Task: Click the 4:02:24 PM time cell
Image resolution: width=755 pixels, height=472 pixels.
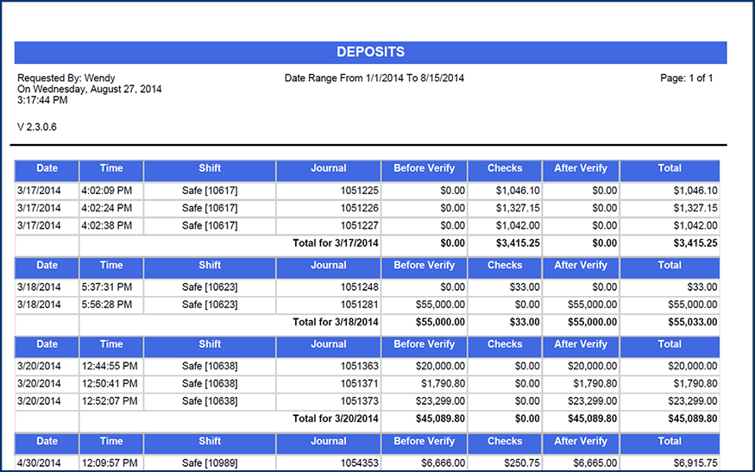Action: (107, 208)
